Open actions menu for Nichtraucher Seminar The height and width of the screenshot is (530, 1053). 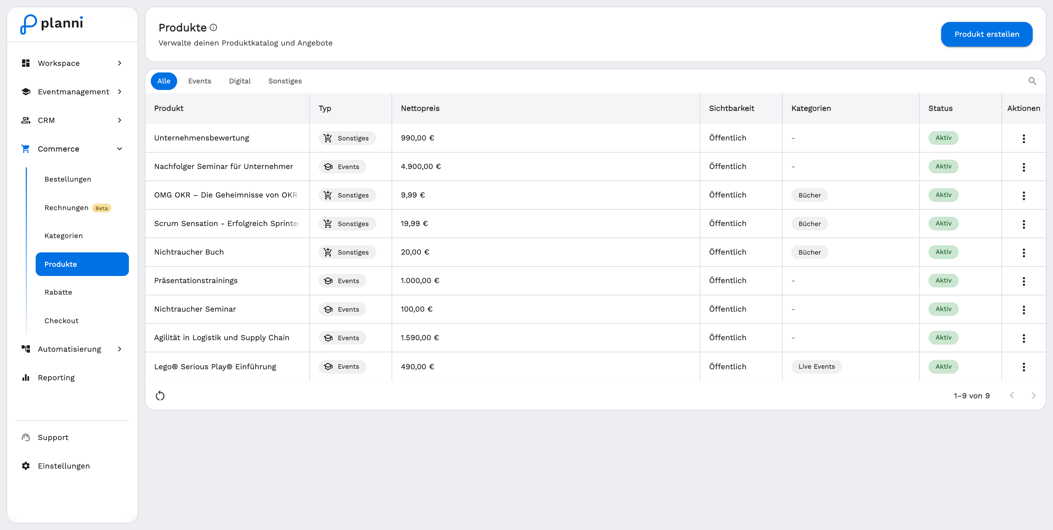point(1024,309)
